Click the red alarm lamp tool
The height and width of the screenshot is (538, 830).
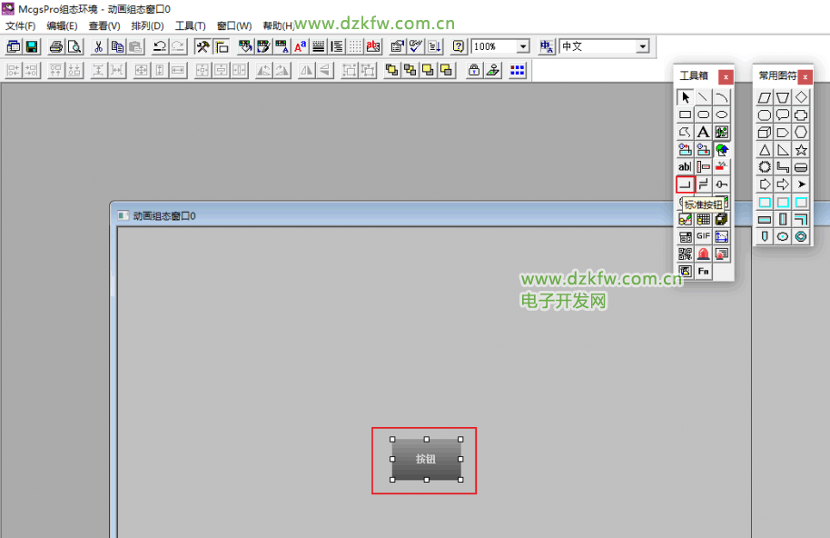click(703, 254)
